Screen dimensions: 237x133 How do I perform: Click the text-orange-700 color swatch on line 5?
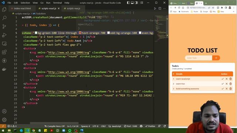tap(80, 33)
